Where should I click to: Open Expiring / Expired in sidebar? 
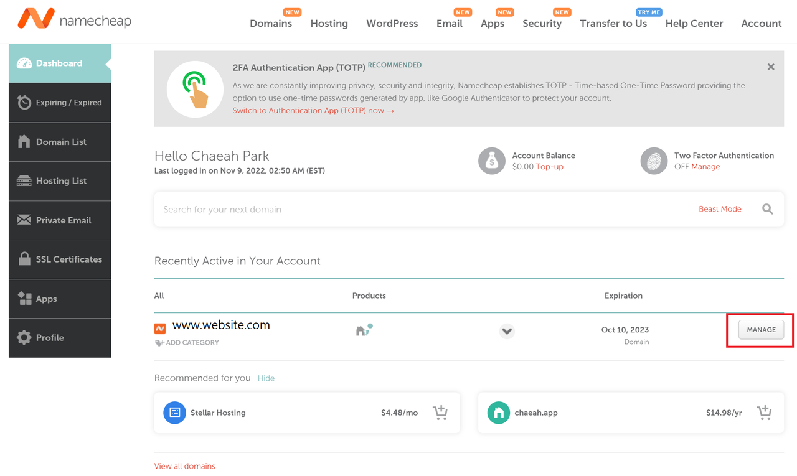[x=60, y=103]
